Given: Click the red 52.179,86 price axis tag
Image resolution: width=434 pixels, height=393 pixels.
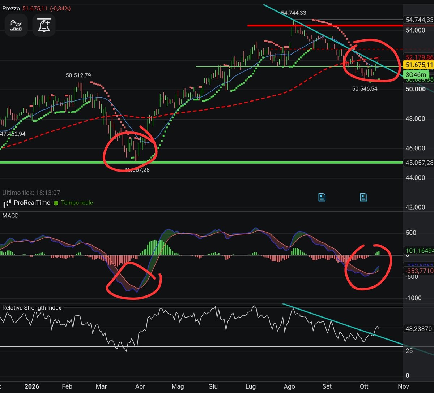Looking at the screenshot, I should pyautogui.click(x=419, y=57).
